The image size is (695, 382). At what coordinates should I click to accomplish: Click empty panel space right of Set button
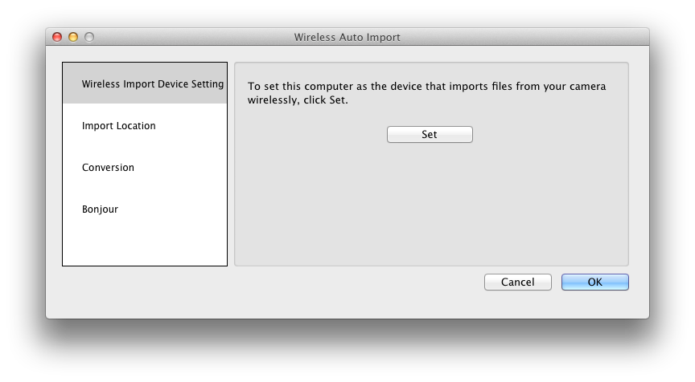(x=547, y=135)
